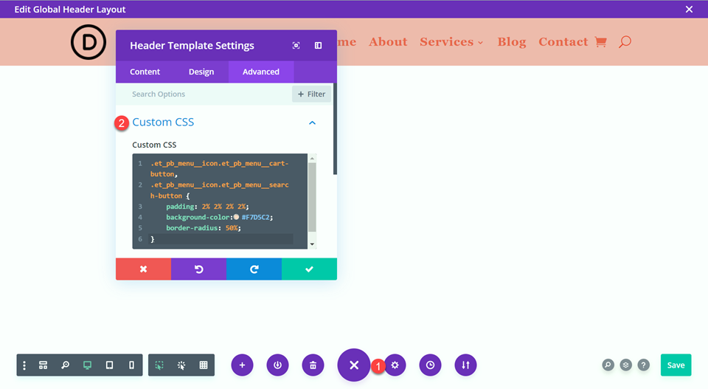Click the Divi D logo
The image size is (708, 389).
click(x=88, y=42)
